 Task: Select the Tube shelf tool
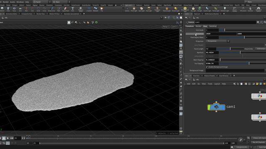pos(8,9)
